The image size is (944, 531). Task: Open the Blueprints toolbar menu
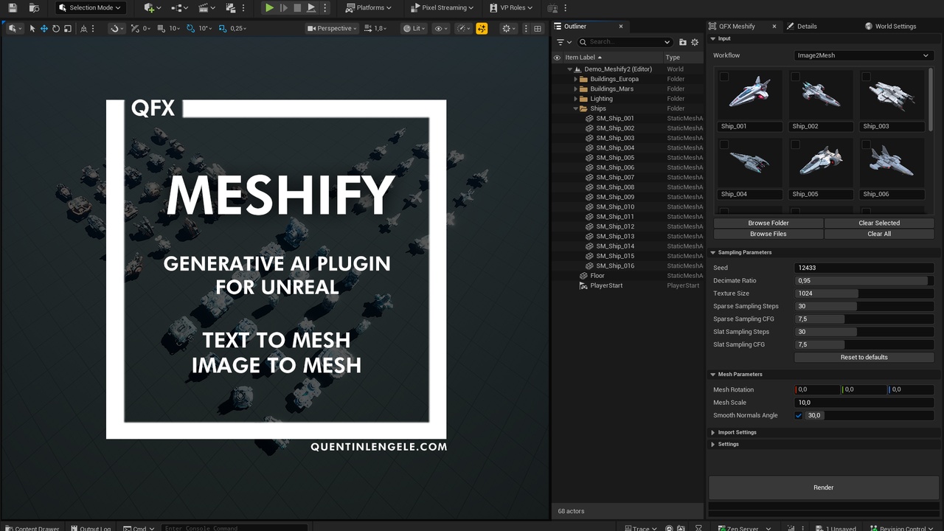(x=179, y=7)
